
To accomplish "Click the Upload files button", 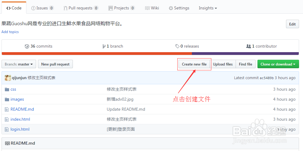I will coord(223,64).
